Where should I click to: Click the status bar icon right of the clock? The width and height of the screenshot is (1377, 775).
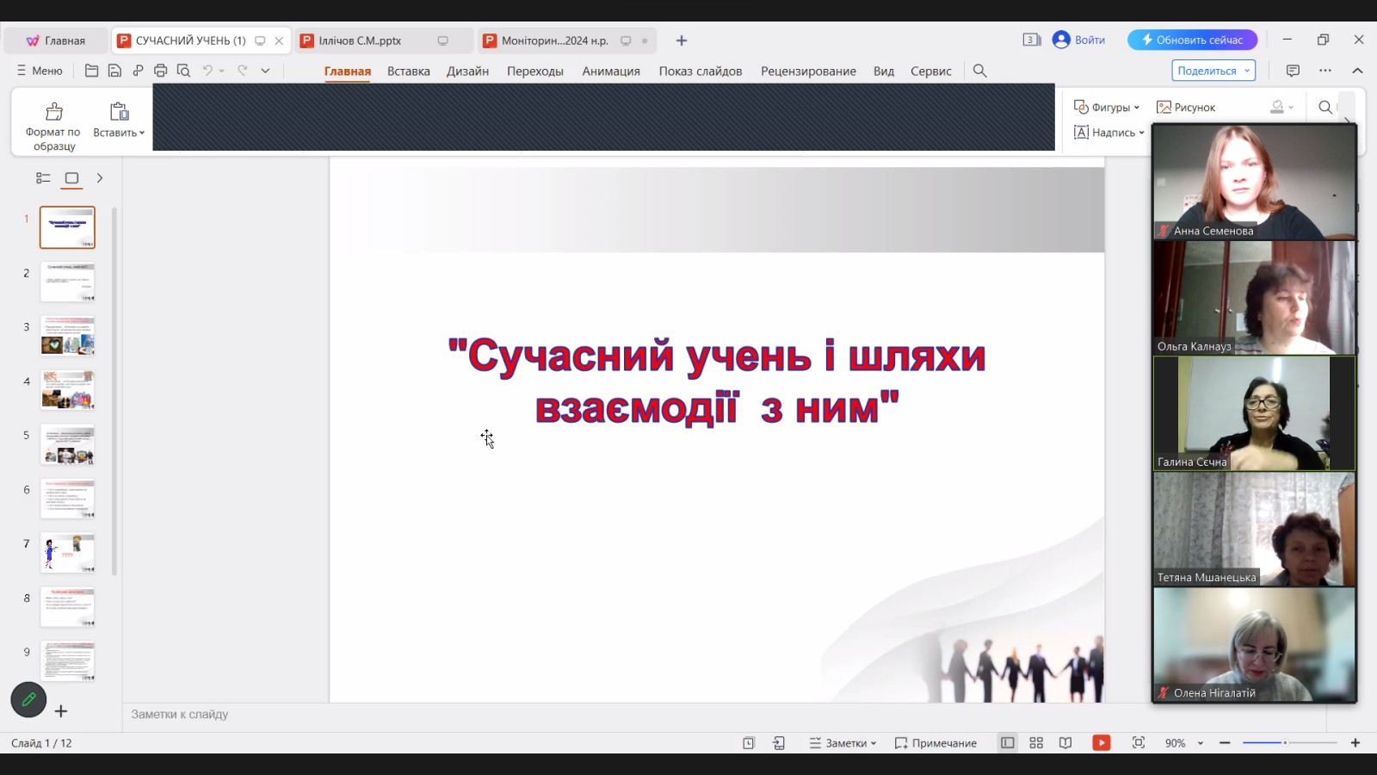tap(779, 742)
